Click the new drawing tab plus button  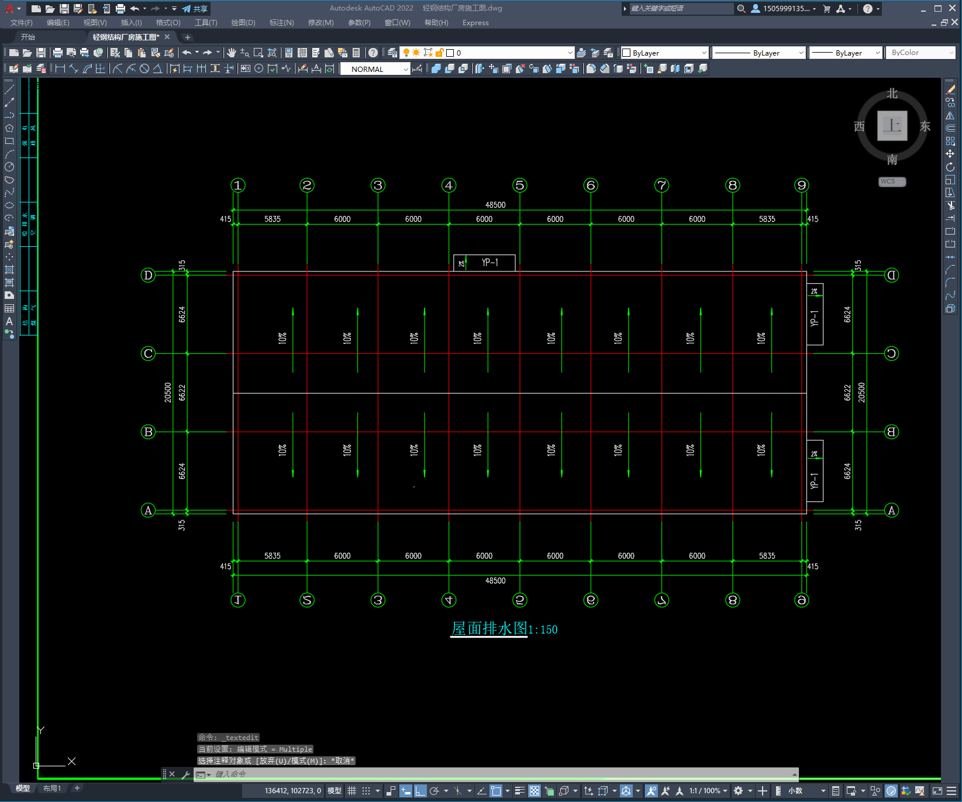[188, 37]
